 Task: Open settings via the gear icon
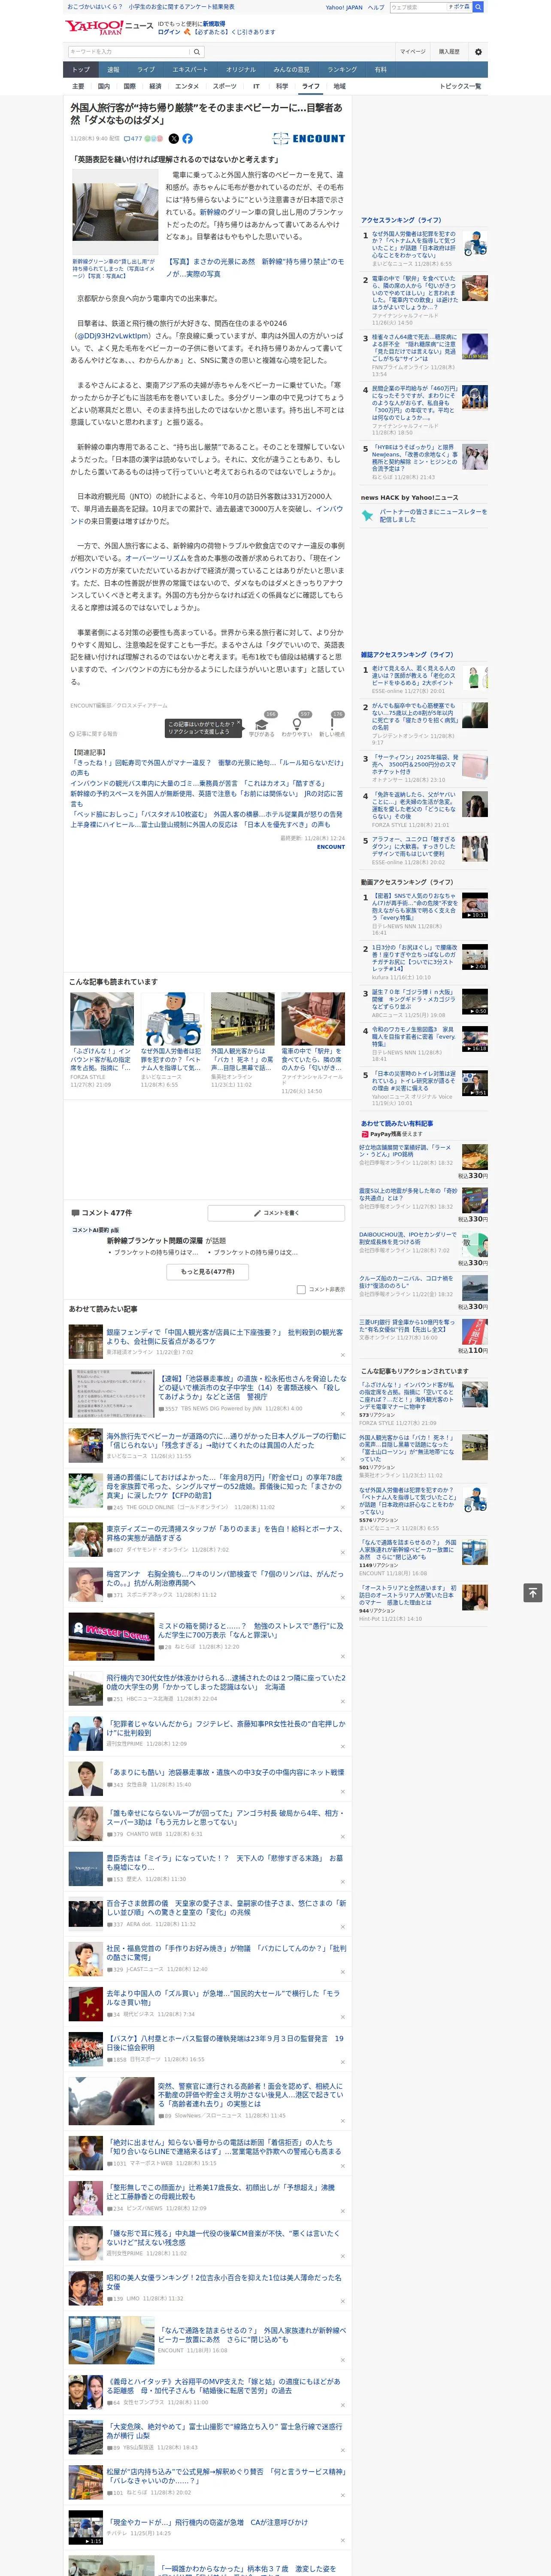[x=478, y=51]
